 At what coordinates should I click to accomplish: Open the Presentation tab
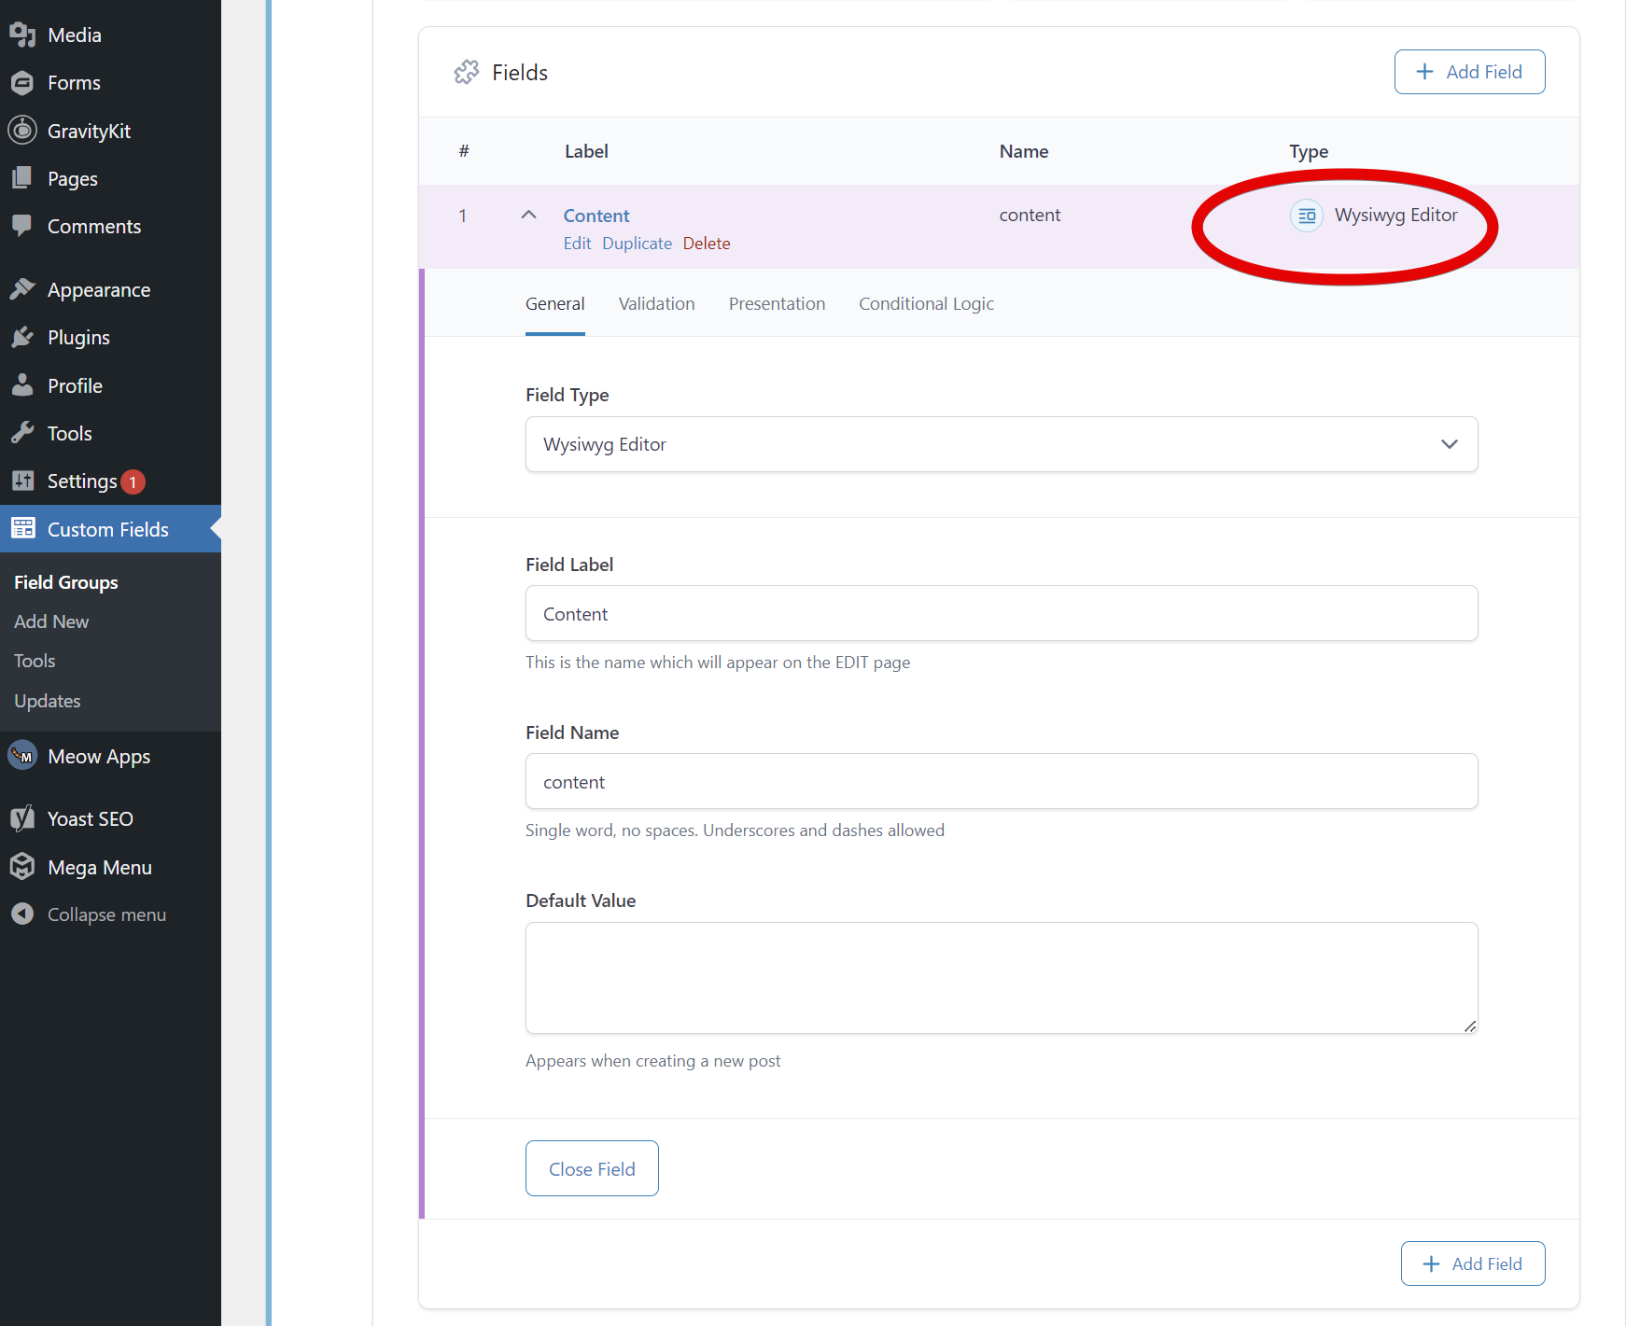point(777,303)
